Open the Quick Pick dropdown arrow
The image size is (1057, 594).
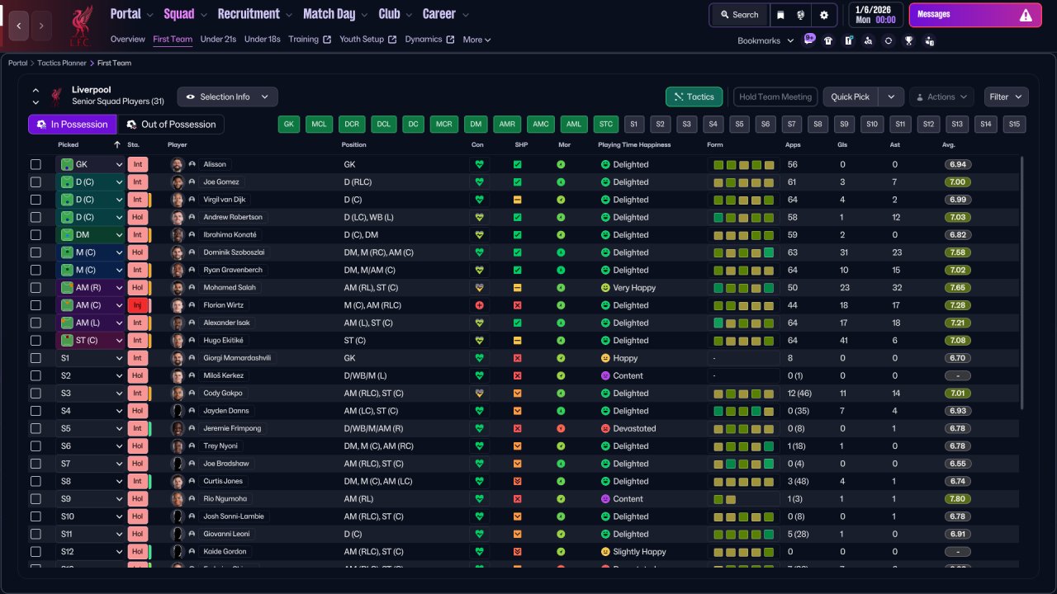[x=890, y=97]
